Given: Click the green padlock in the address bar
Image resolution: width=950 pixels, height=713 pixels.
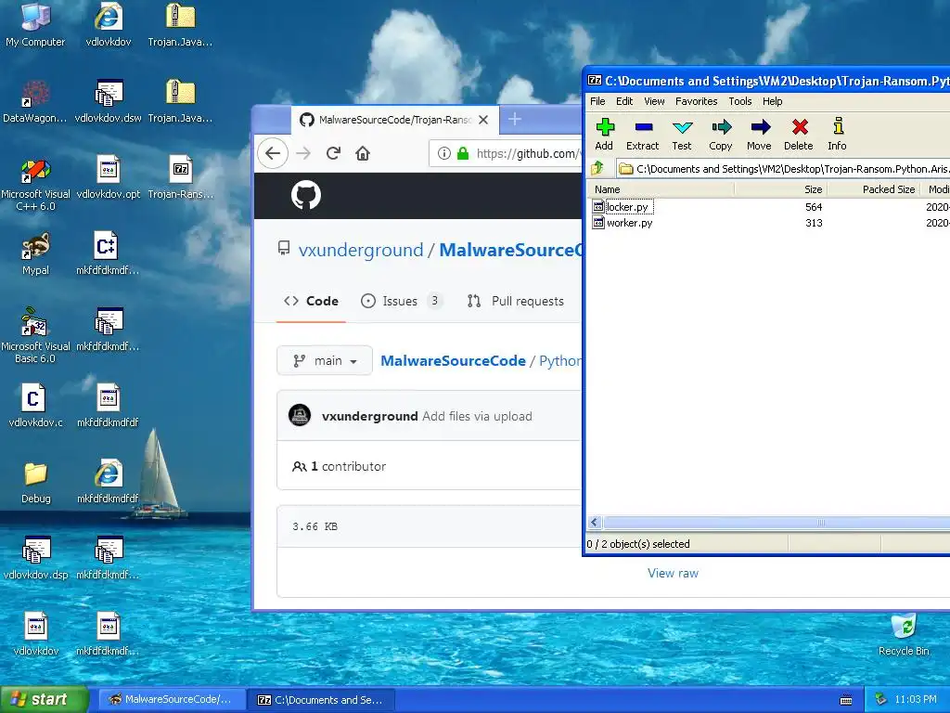Looking at the screenshot, I should click(463, 153).
